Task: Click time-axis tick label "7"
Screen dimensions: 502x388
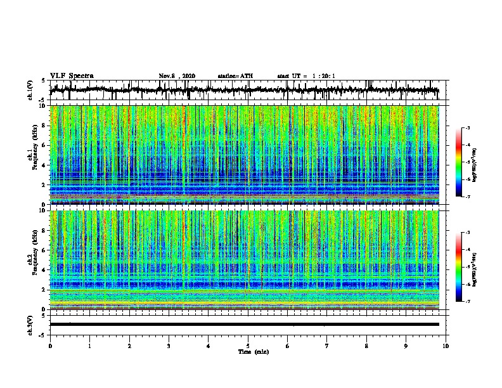Action: pyautogui.click(x=327, y=346)
